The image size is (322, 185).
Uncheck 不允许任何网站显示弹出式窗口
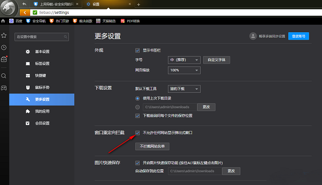[137, 133]
